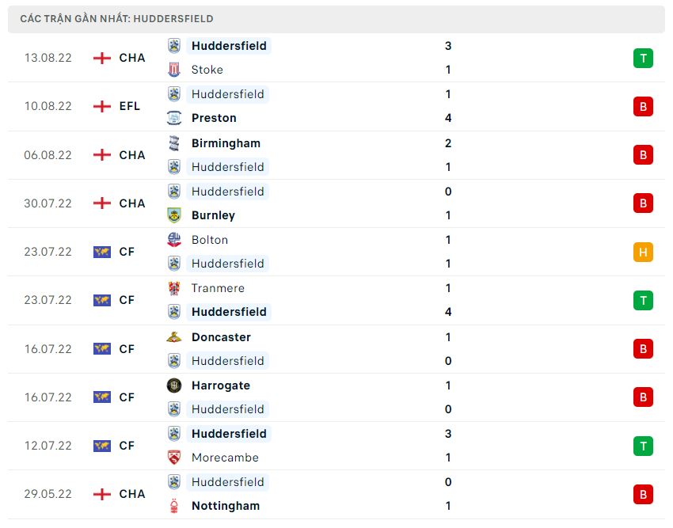Click the Burnley club crest icon
Image resolution: width=673 pixels, height=528 pixels.
(174, 215)
